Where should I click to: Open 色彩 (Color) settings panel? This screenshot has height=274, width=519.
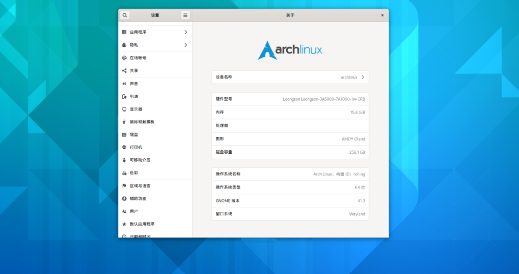tap(134, 173)
